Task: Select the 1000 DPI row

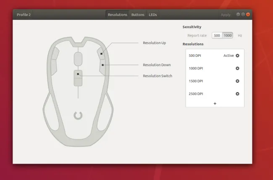Action: (215, 68)
